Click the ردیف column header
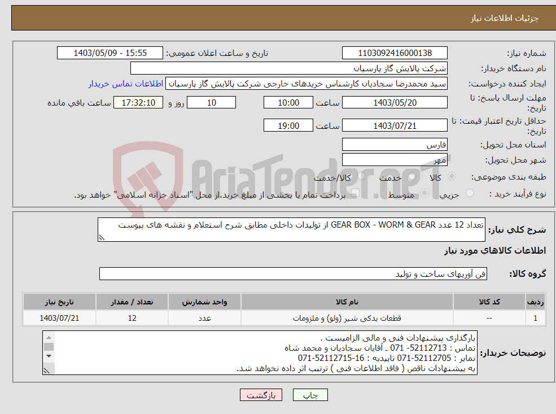This screenshot has width=556, height=414. click(535, 302)
